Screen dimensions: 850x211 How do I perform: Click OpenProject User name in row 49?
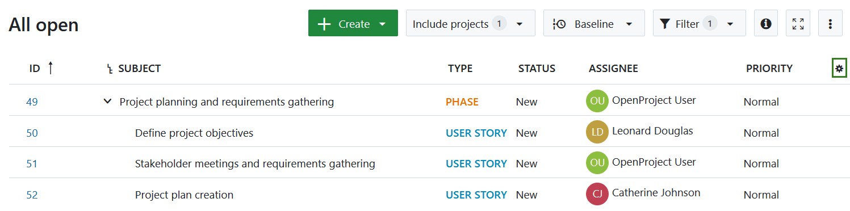click(654, 100)
